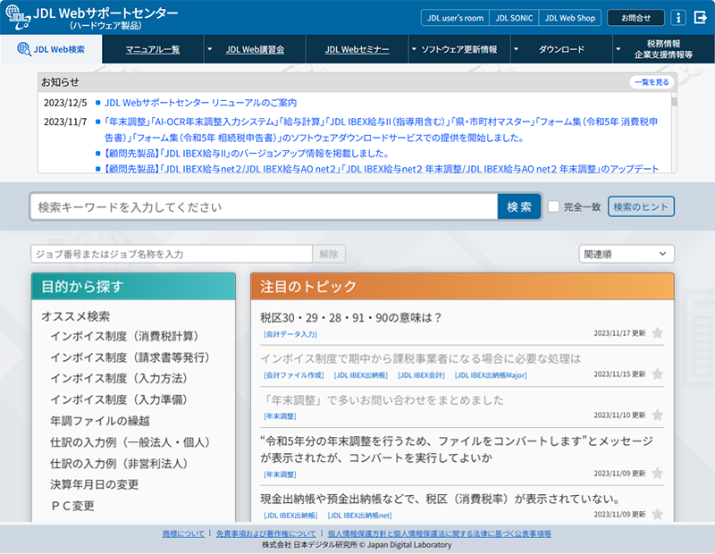Open JDL Webサポートセンター リニューアルのご案内 link

(200, 103)
